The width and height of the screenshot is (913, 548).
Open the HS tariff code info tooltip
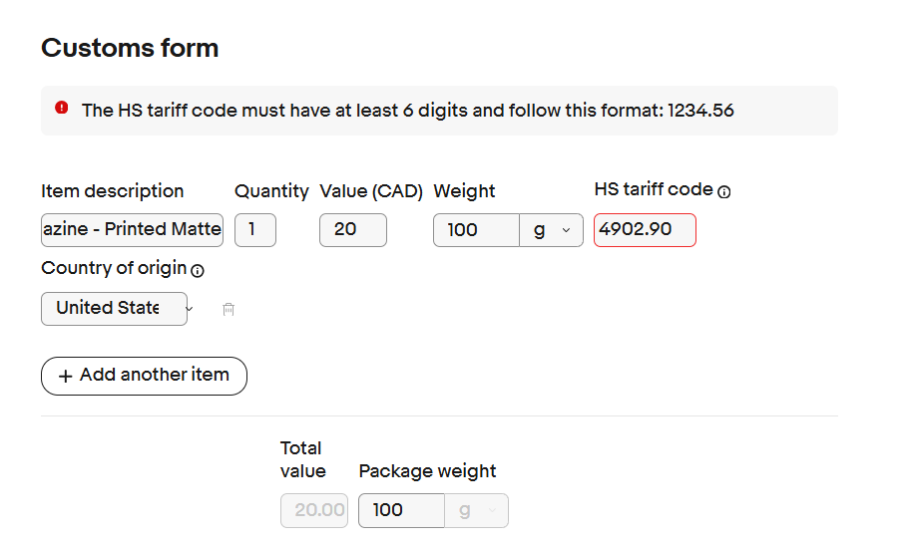tap(724, 191)
